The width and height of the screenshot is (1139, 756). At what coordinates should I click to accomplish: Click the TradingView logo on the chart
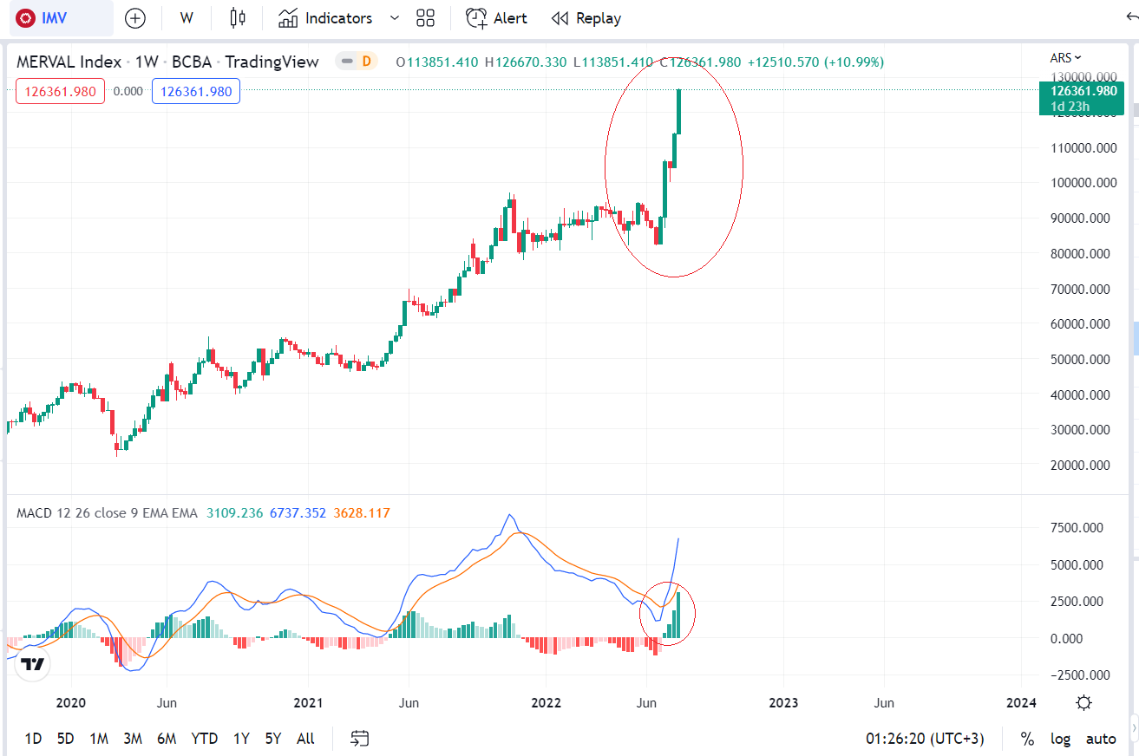click(33, 665)
